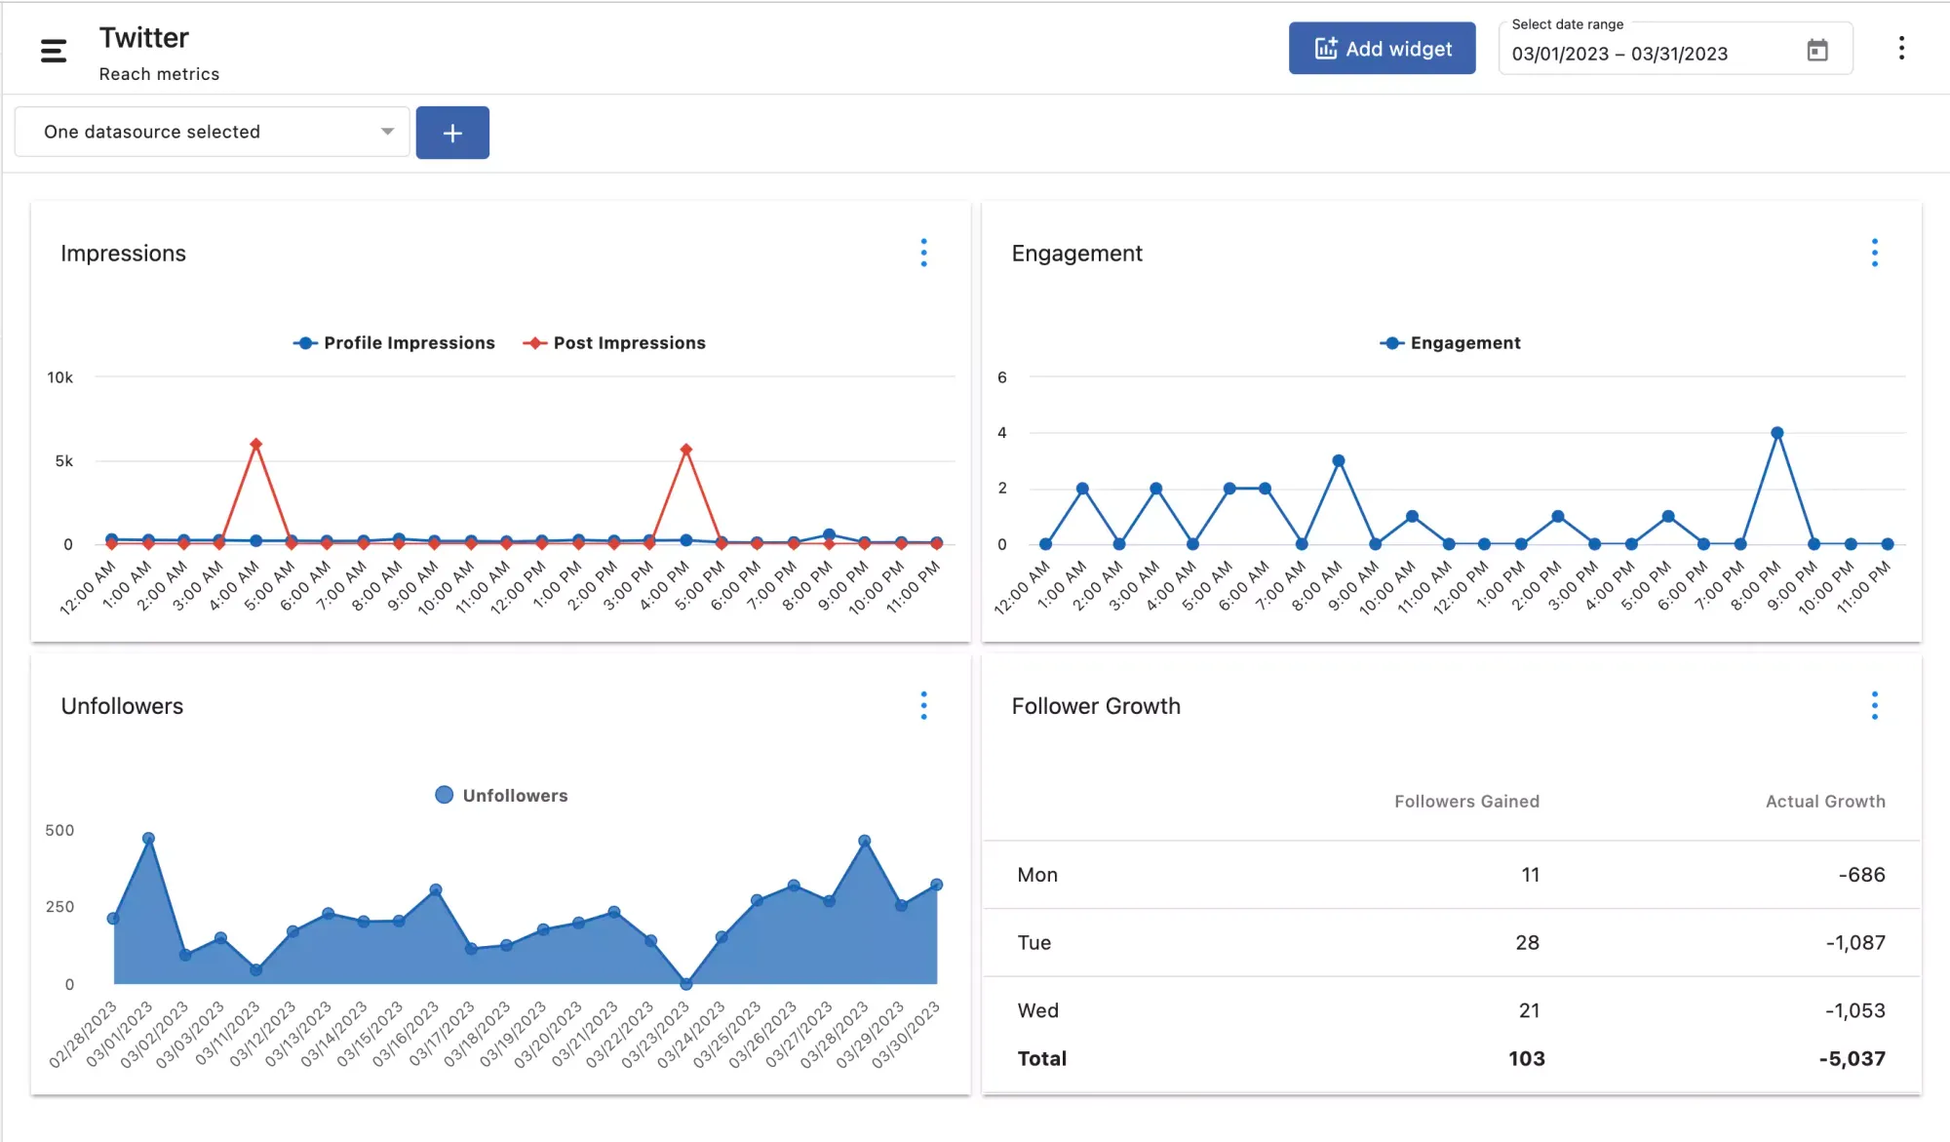Click the datasource dropdown arrow
Viewport: 1950px width, 1142px height.
point(387,132)
